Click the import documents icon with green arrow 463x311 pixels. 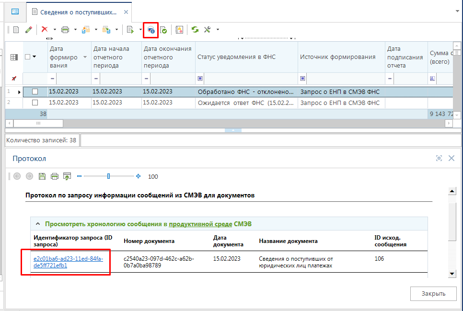[106, 30]
